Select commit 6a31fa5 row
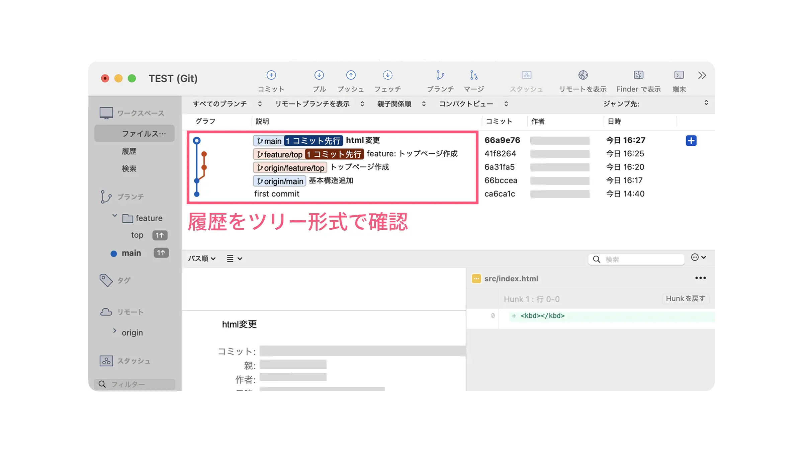The height and width of the screenshot is (452, 803). [x=448, y=167]
